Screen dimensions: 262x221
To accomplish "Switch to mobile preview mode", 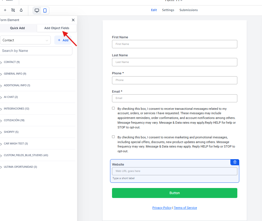I will coord(45,11).
